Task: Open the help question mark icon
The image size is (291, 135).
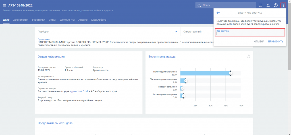Action: point(276,5)
